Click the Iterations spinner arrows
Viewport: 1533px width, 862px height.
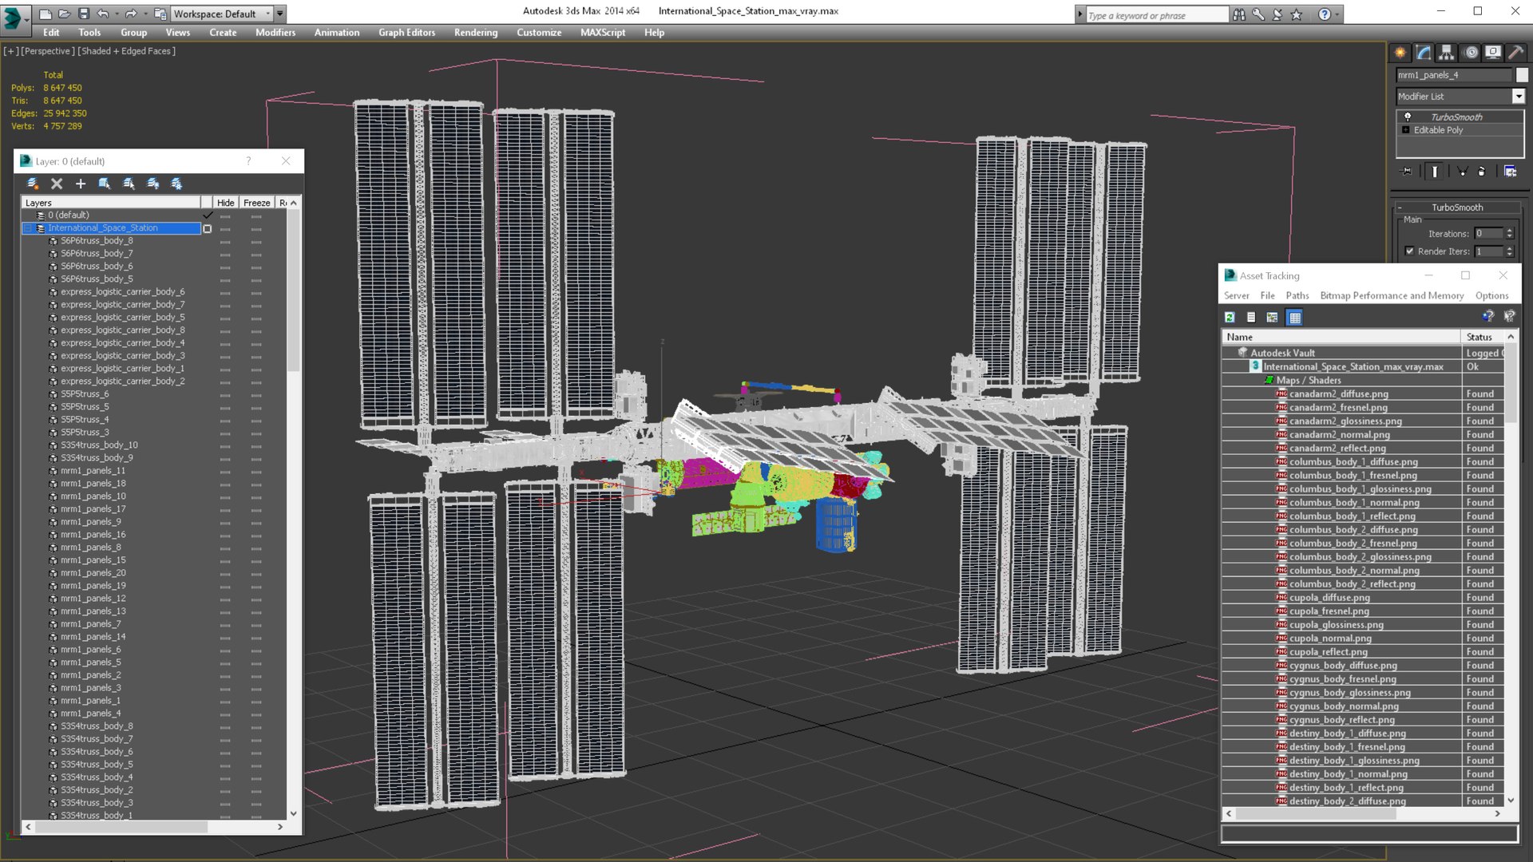[1509, 234]
